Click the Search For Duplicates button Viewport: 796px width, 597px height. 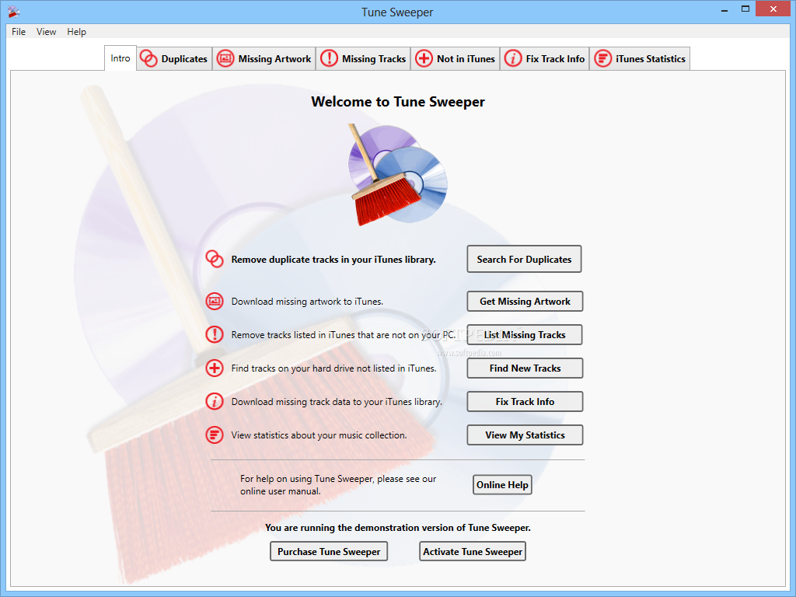(x=524, y=260)
